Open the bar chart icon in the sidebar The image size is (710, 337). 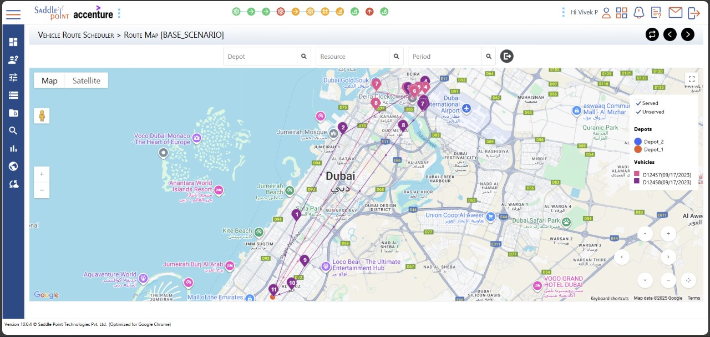[x=13, y=149]
